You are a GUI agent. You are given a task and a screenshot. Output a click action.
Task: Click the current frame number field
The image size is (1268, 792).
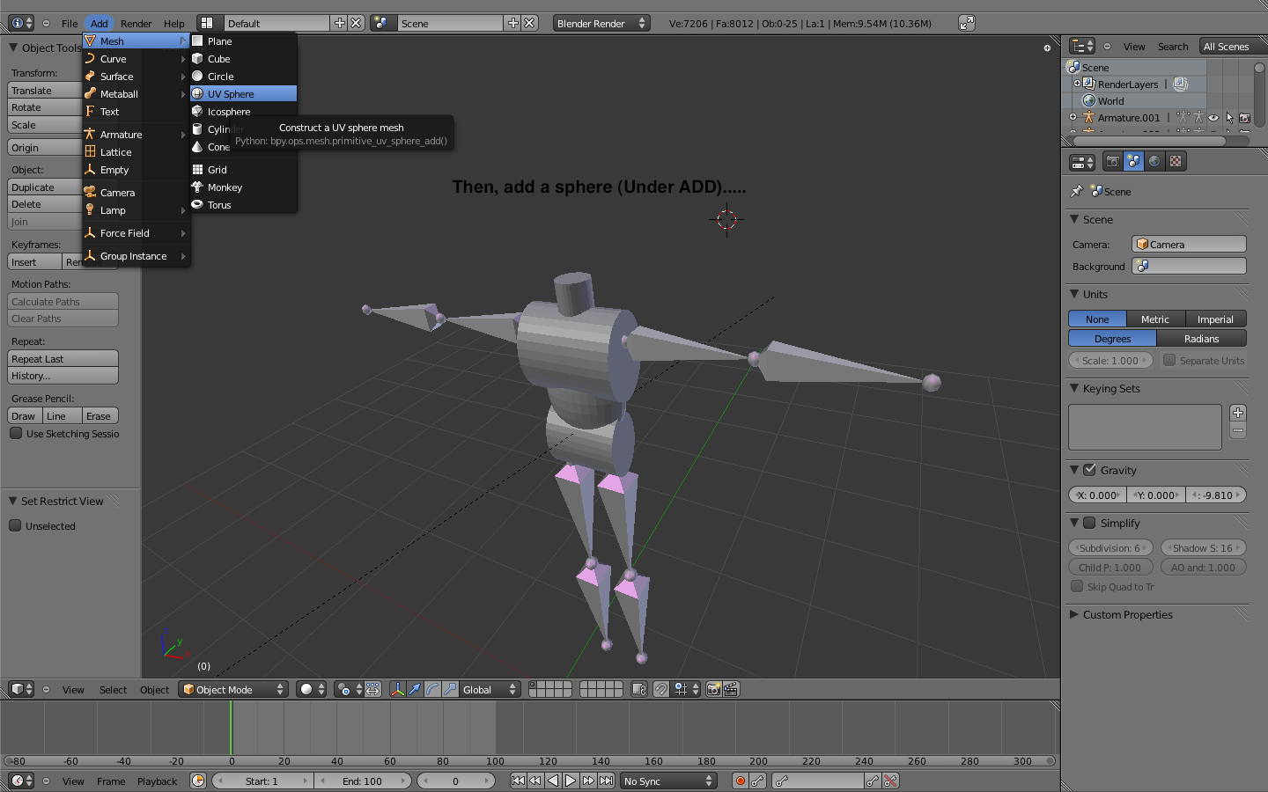(x=456, y=781)
